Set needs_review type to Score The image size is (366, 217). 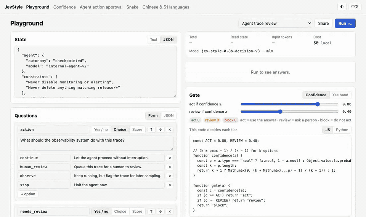pyautogui.click(x=137, y=211)
